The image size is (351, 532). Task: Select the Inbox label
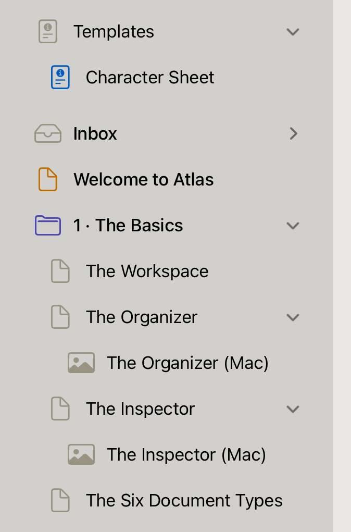95,133
